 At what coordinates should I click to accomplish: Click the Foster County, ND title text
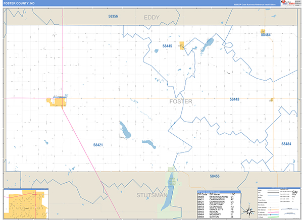19,4
